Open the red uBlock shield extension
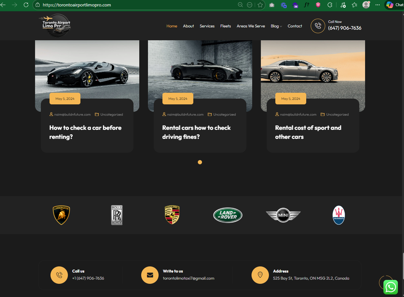The width and height of the screenshot is (404, 297). click(x=318, y=5)
